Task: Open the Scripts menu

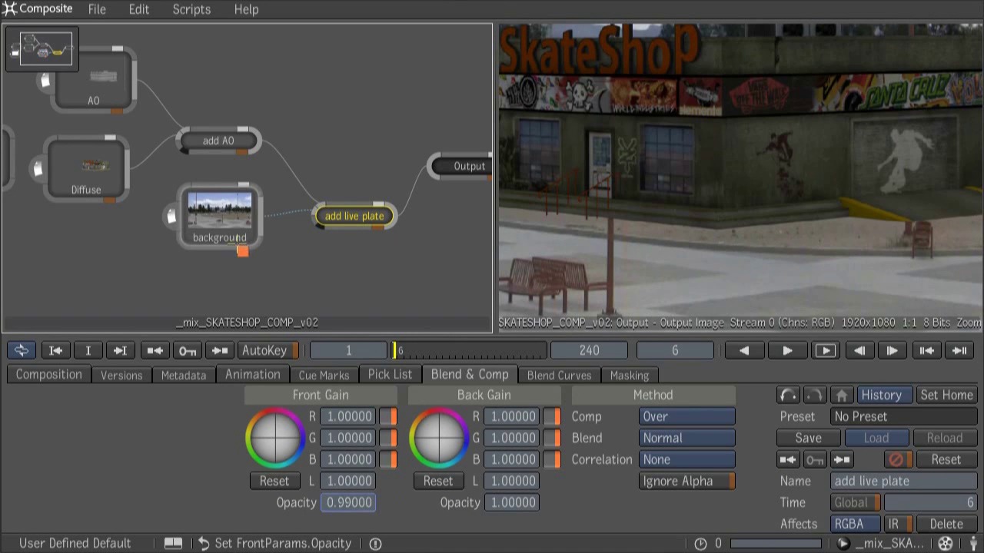Action: (191, 9)
